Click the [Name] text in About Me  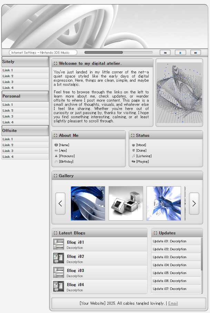[64, 145]
